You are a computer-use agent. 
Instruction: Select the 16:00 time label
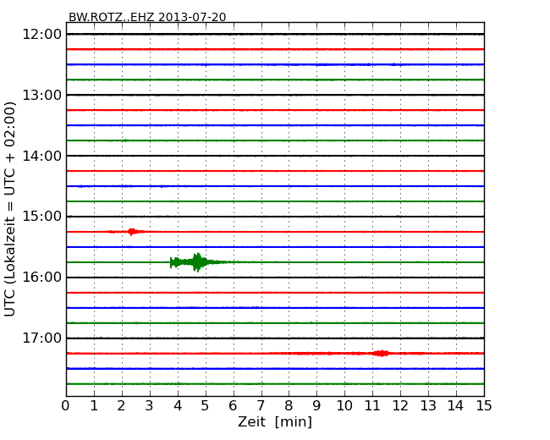[42, 278]
